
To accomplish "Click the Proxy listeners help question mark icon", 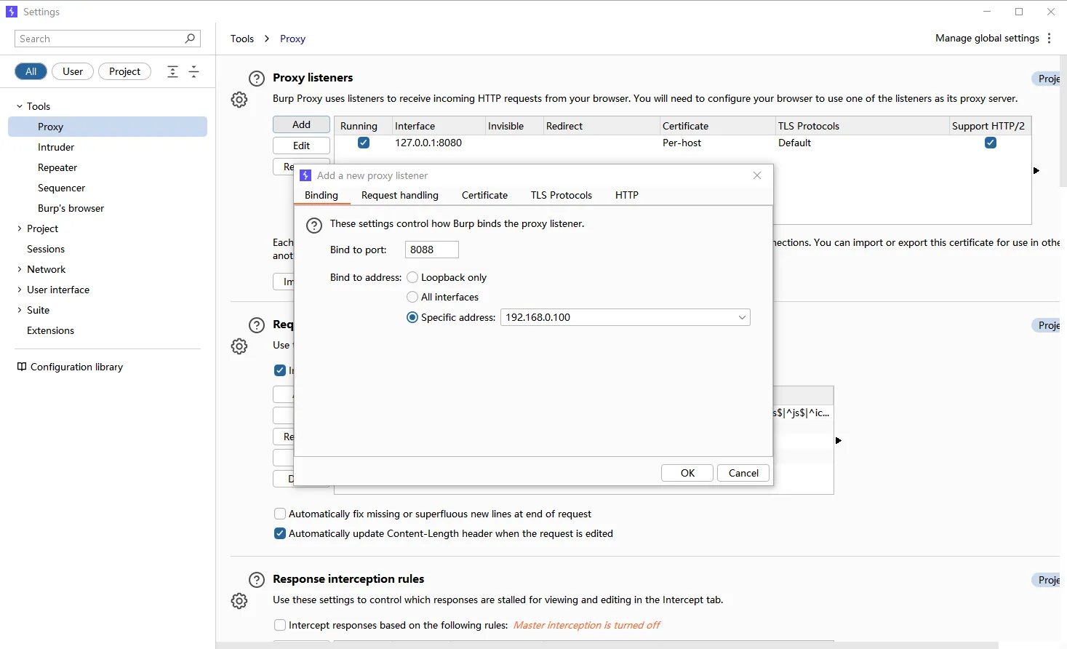I will click(x=257, y=79).
